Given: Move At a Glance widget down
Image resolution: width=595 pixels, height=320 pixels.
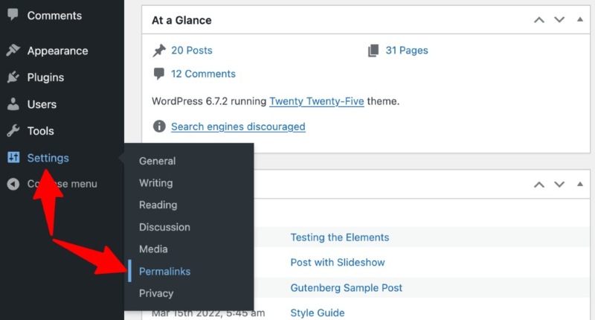Looking at the screenshot, I should pos(559,20).
